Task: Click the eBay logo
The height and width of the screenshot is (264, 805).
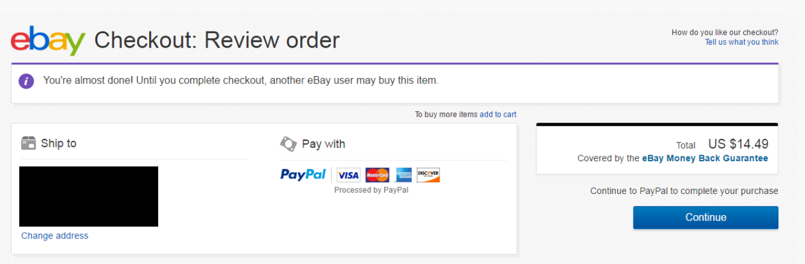Action: [48, 40]
